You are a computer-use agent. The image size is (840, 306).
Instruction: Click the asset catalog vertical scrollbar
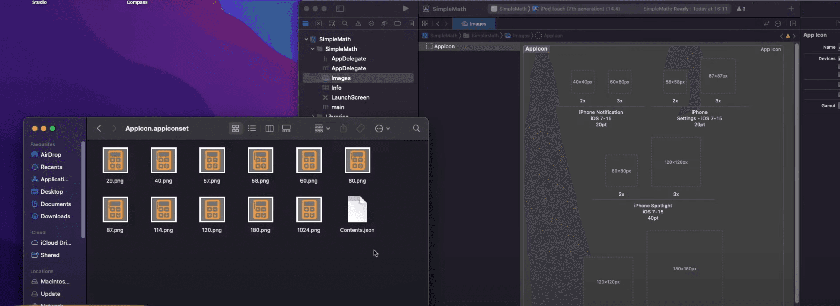[796, 173]
